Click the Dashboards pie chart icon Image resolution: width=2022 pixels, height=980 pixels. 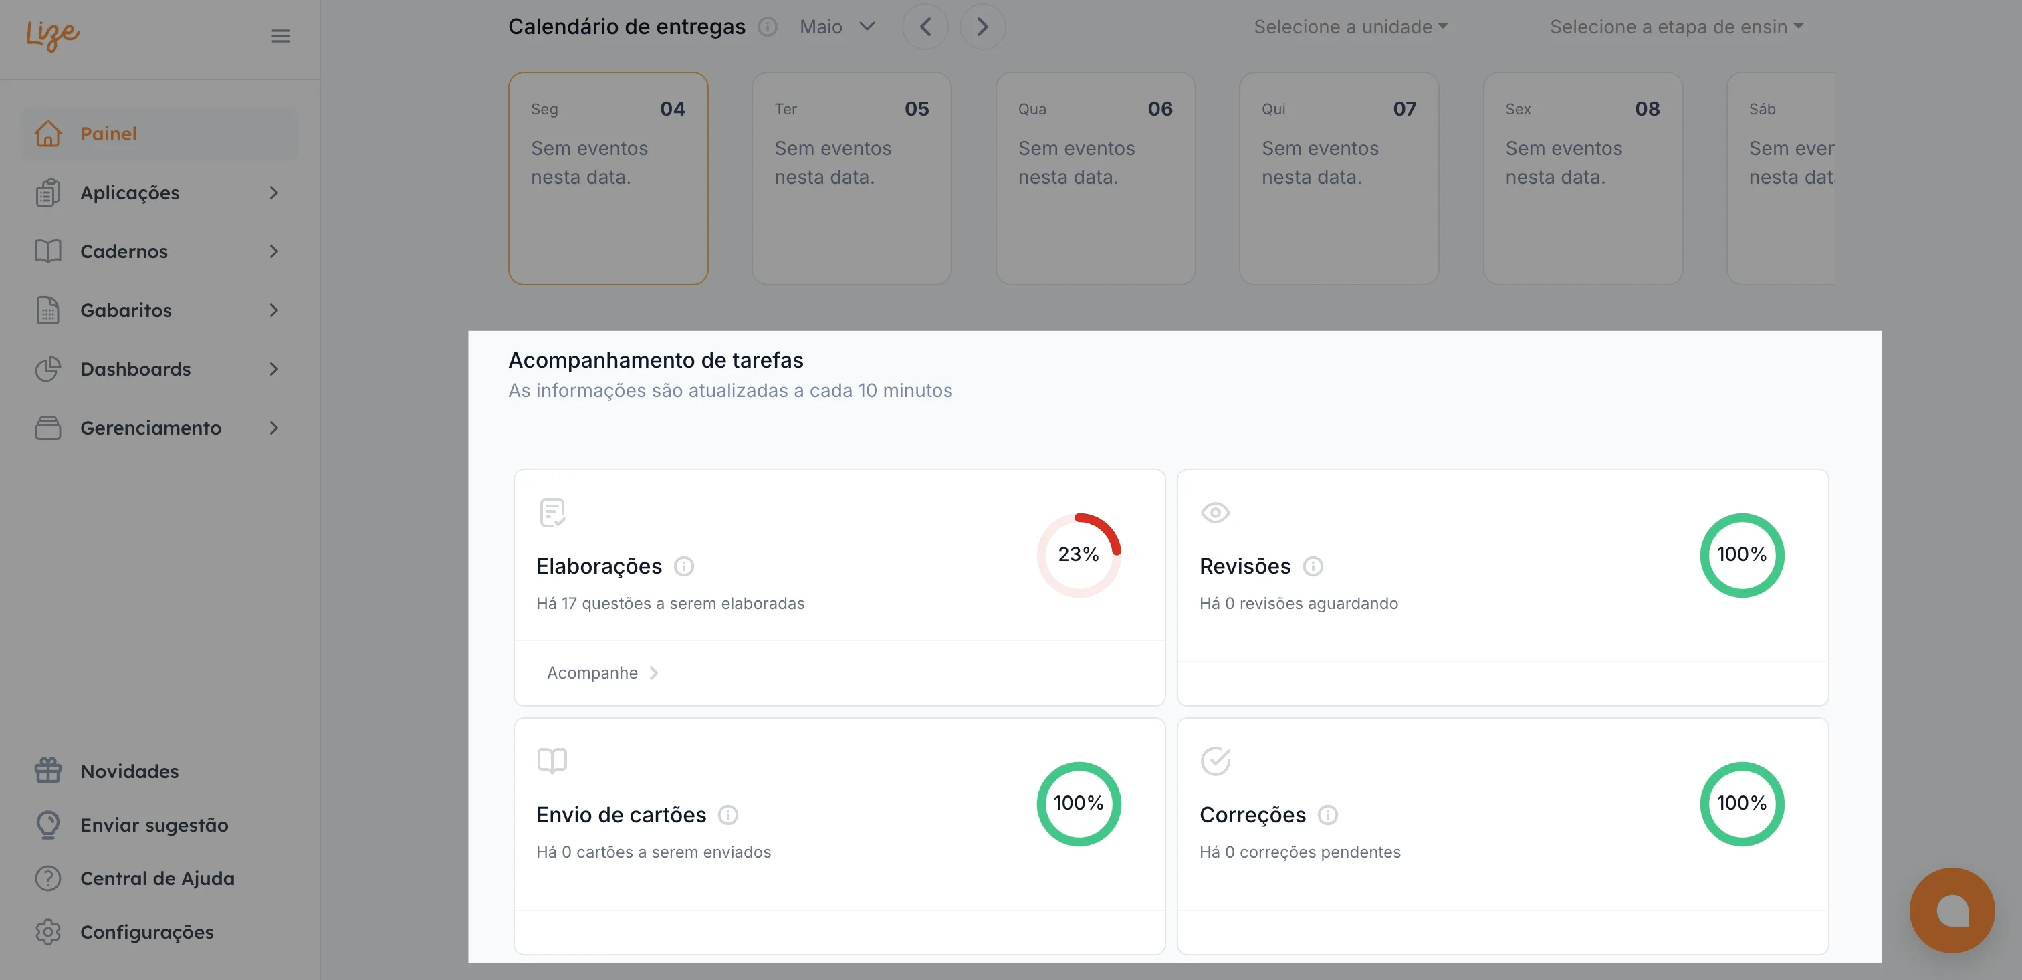coord(48,369)
